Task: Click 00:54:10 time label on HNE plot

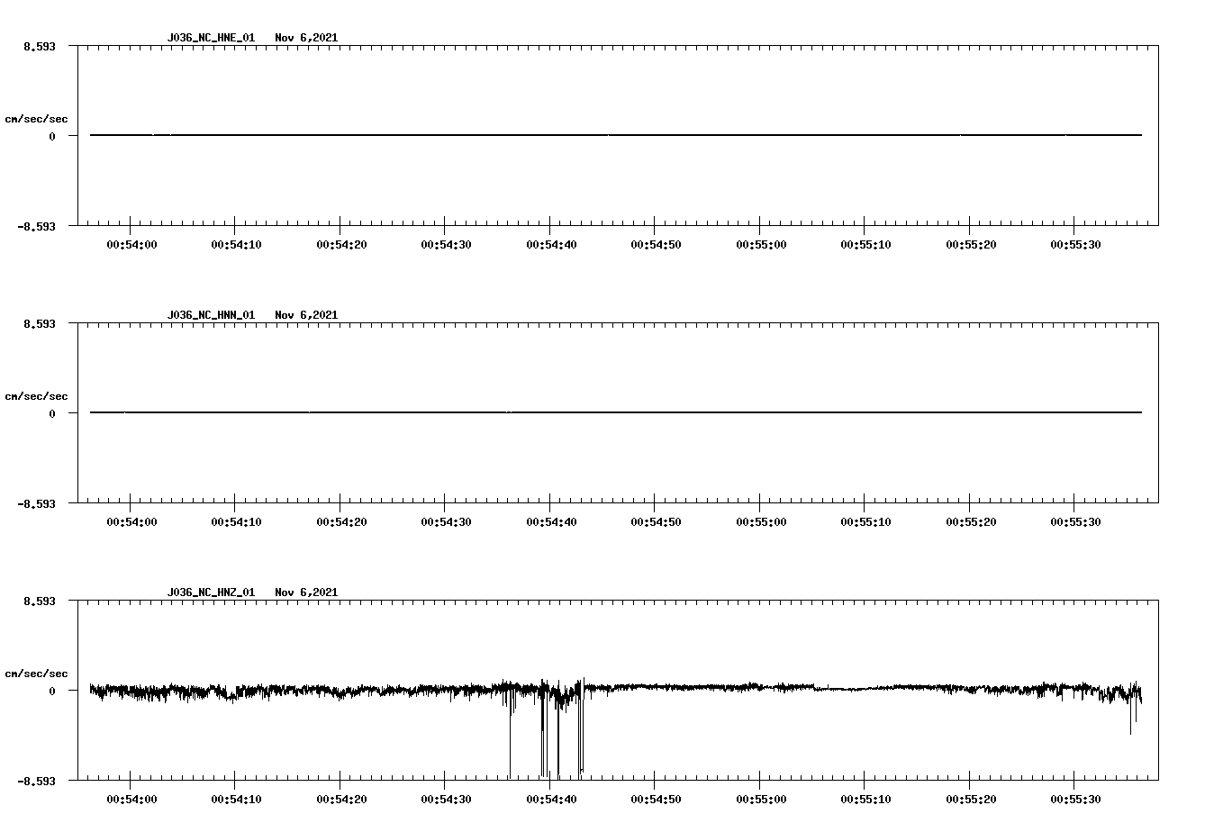Action: [x=237, y=245]
